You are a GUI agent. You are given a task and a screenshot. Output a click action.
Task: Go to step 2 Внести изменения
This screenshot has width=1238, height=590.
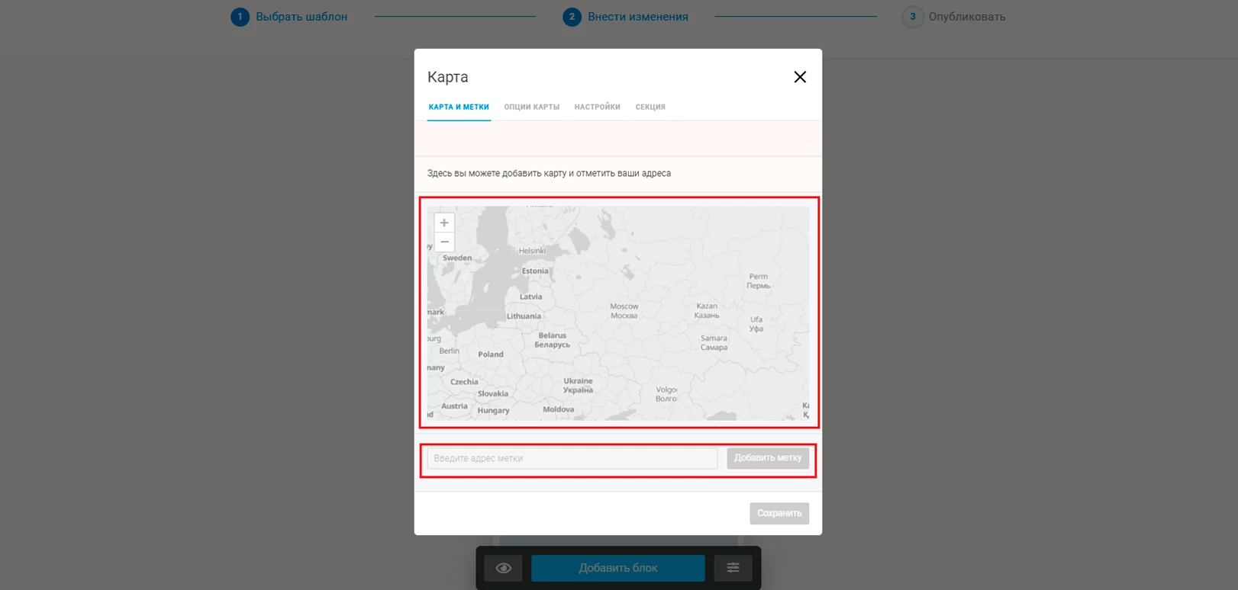point(626,17)
